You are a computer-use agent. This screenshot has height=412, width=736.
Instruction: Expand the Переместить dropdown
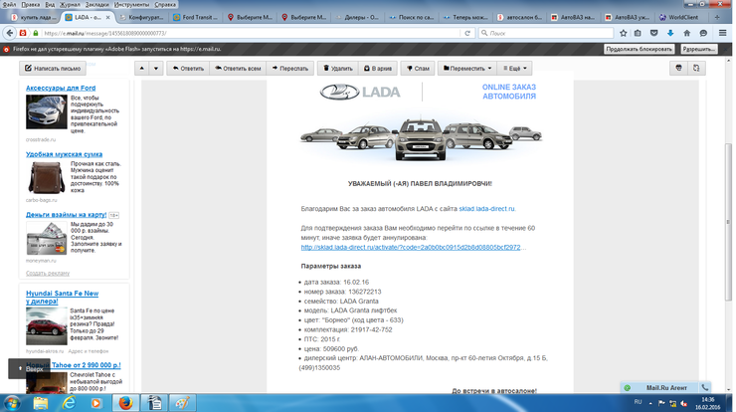click(467, 68)
